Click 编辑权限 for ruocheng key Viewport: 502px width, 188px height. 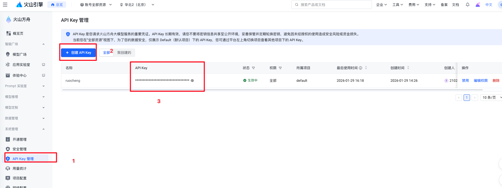pos(481,80)
